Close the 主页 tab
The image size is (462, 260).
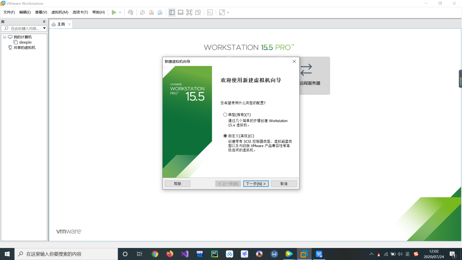69,24
